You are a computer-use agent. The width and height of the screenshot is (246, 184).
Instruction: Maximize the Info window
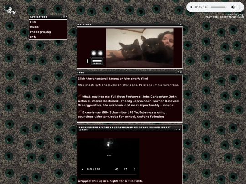[179, 72]
